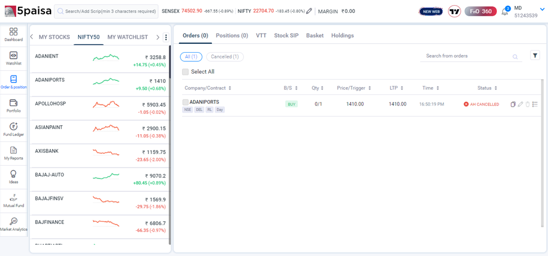This screenshot has height=256, width=548.
Task: Open the Dashboard from the sidebar
Action: 13,35
